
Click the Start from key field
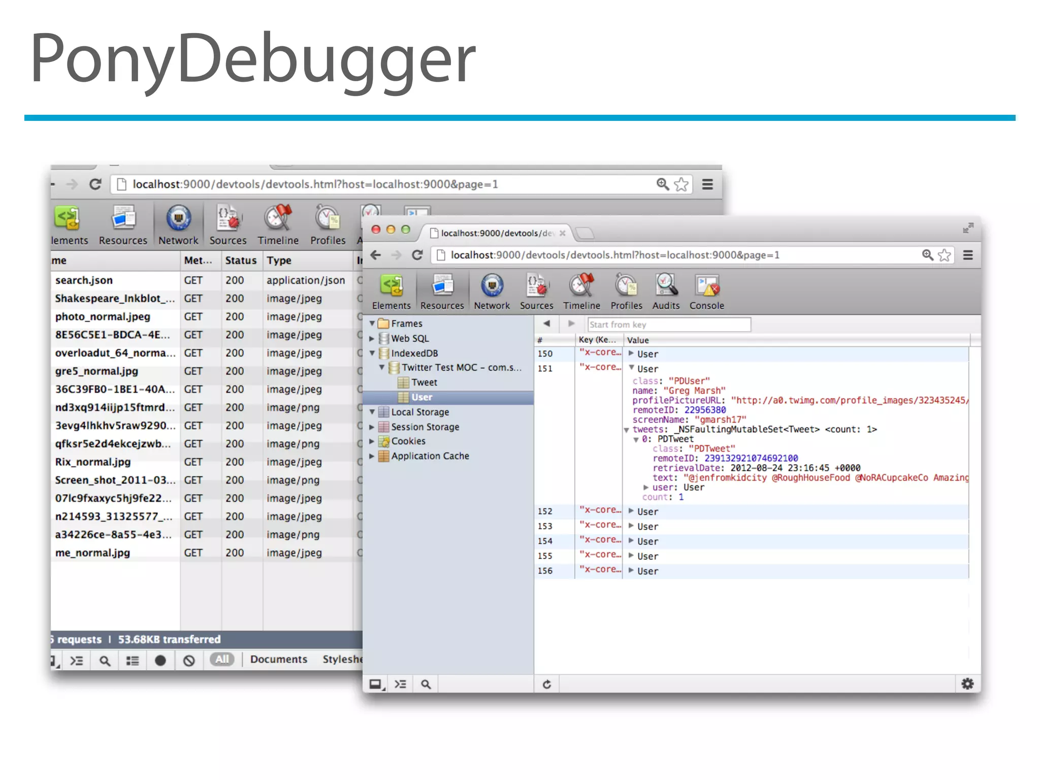point(669,324)
